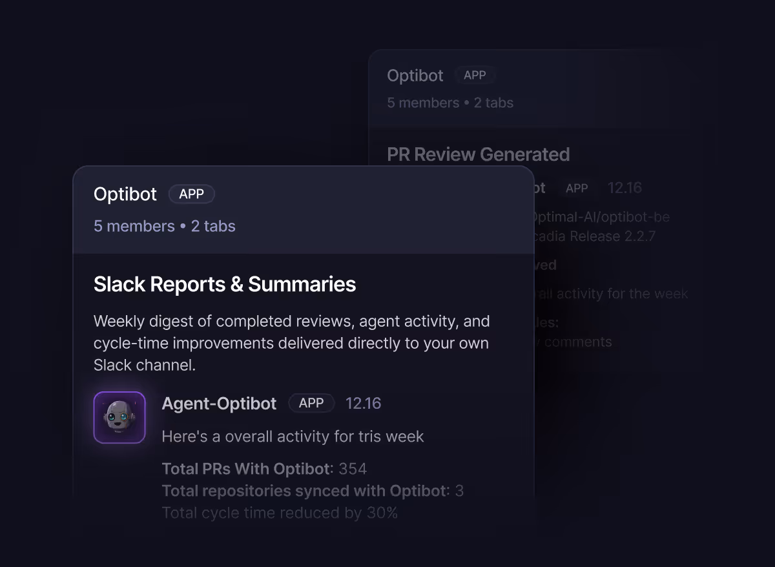Click the 12.16 timestamp in background card
775x567 pixels.
pos(625,188)
